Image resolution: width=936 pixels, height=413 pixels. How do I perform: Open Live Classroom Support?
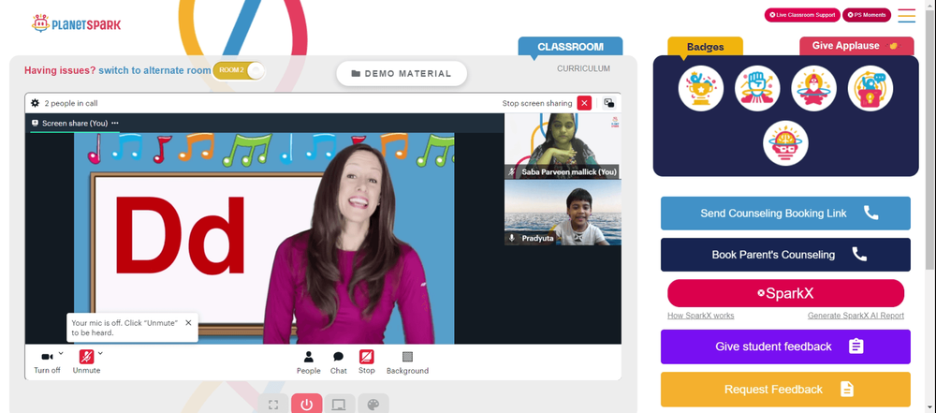point(802,15)
